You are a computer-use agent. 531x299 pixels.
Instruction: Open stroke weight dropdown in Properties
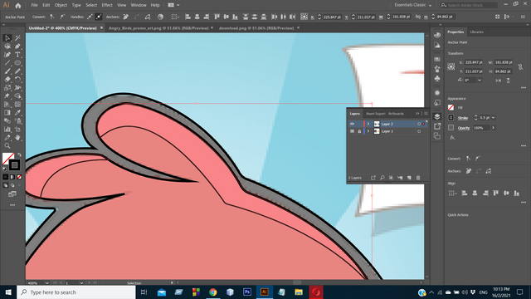(494, 118)
